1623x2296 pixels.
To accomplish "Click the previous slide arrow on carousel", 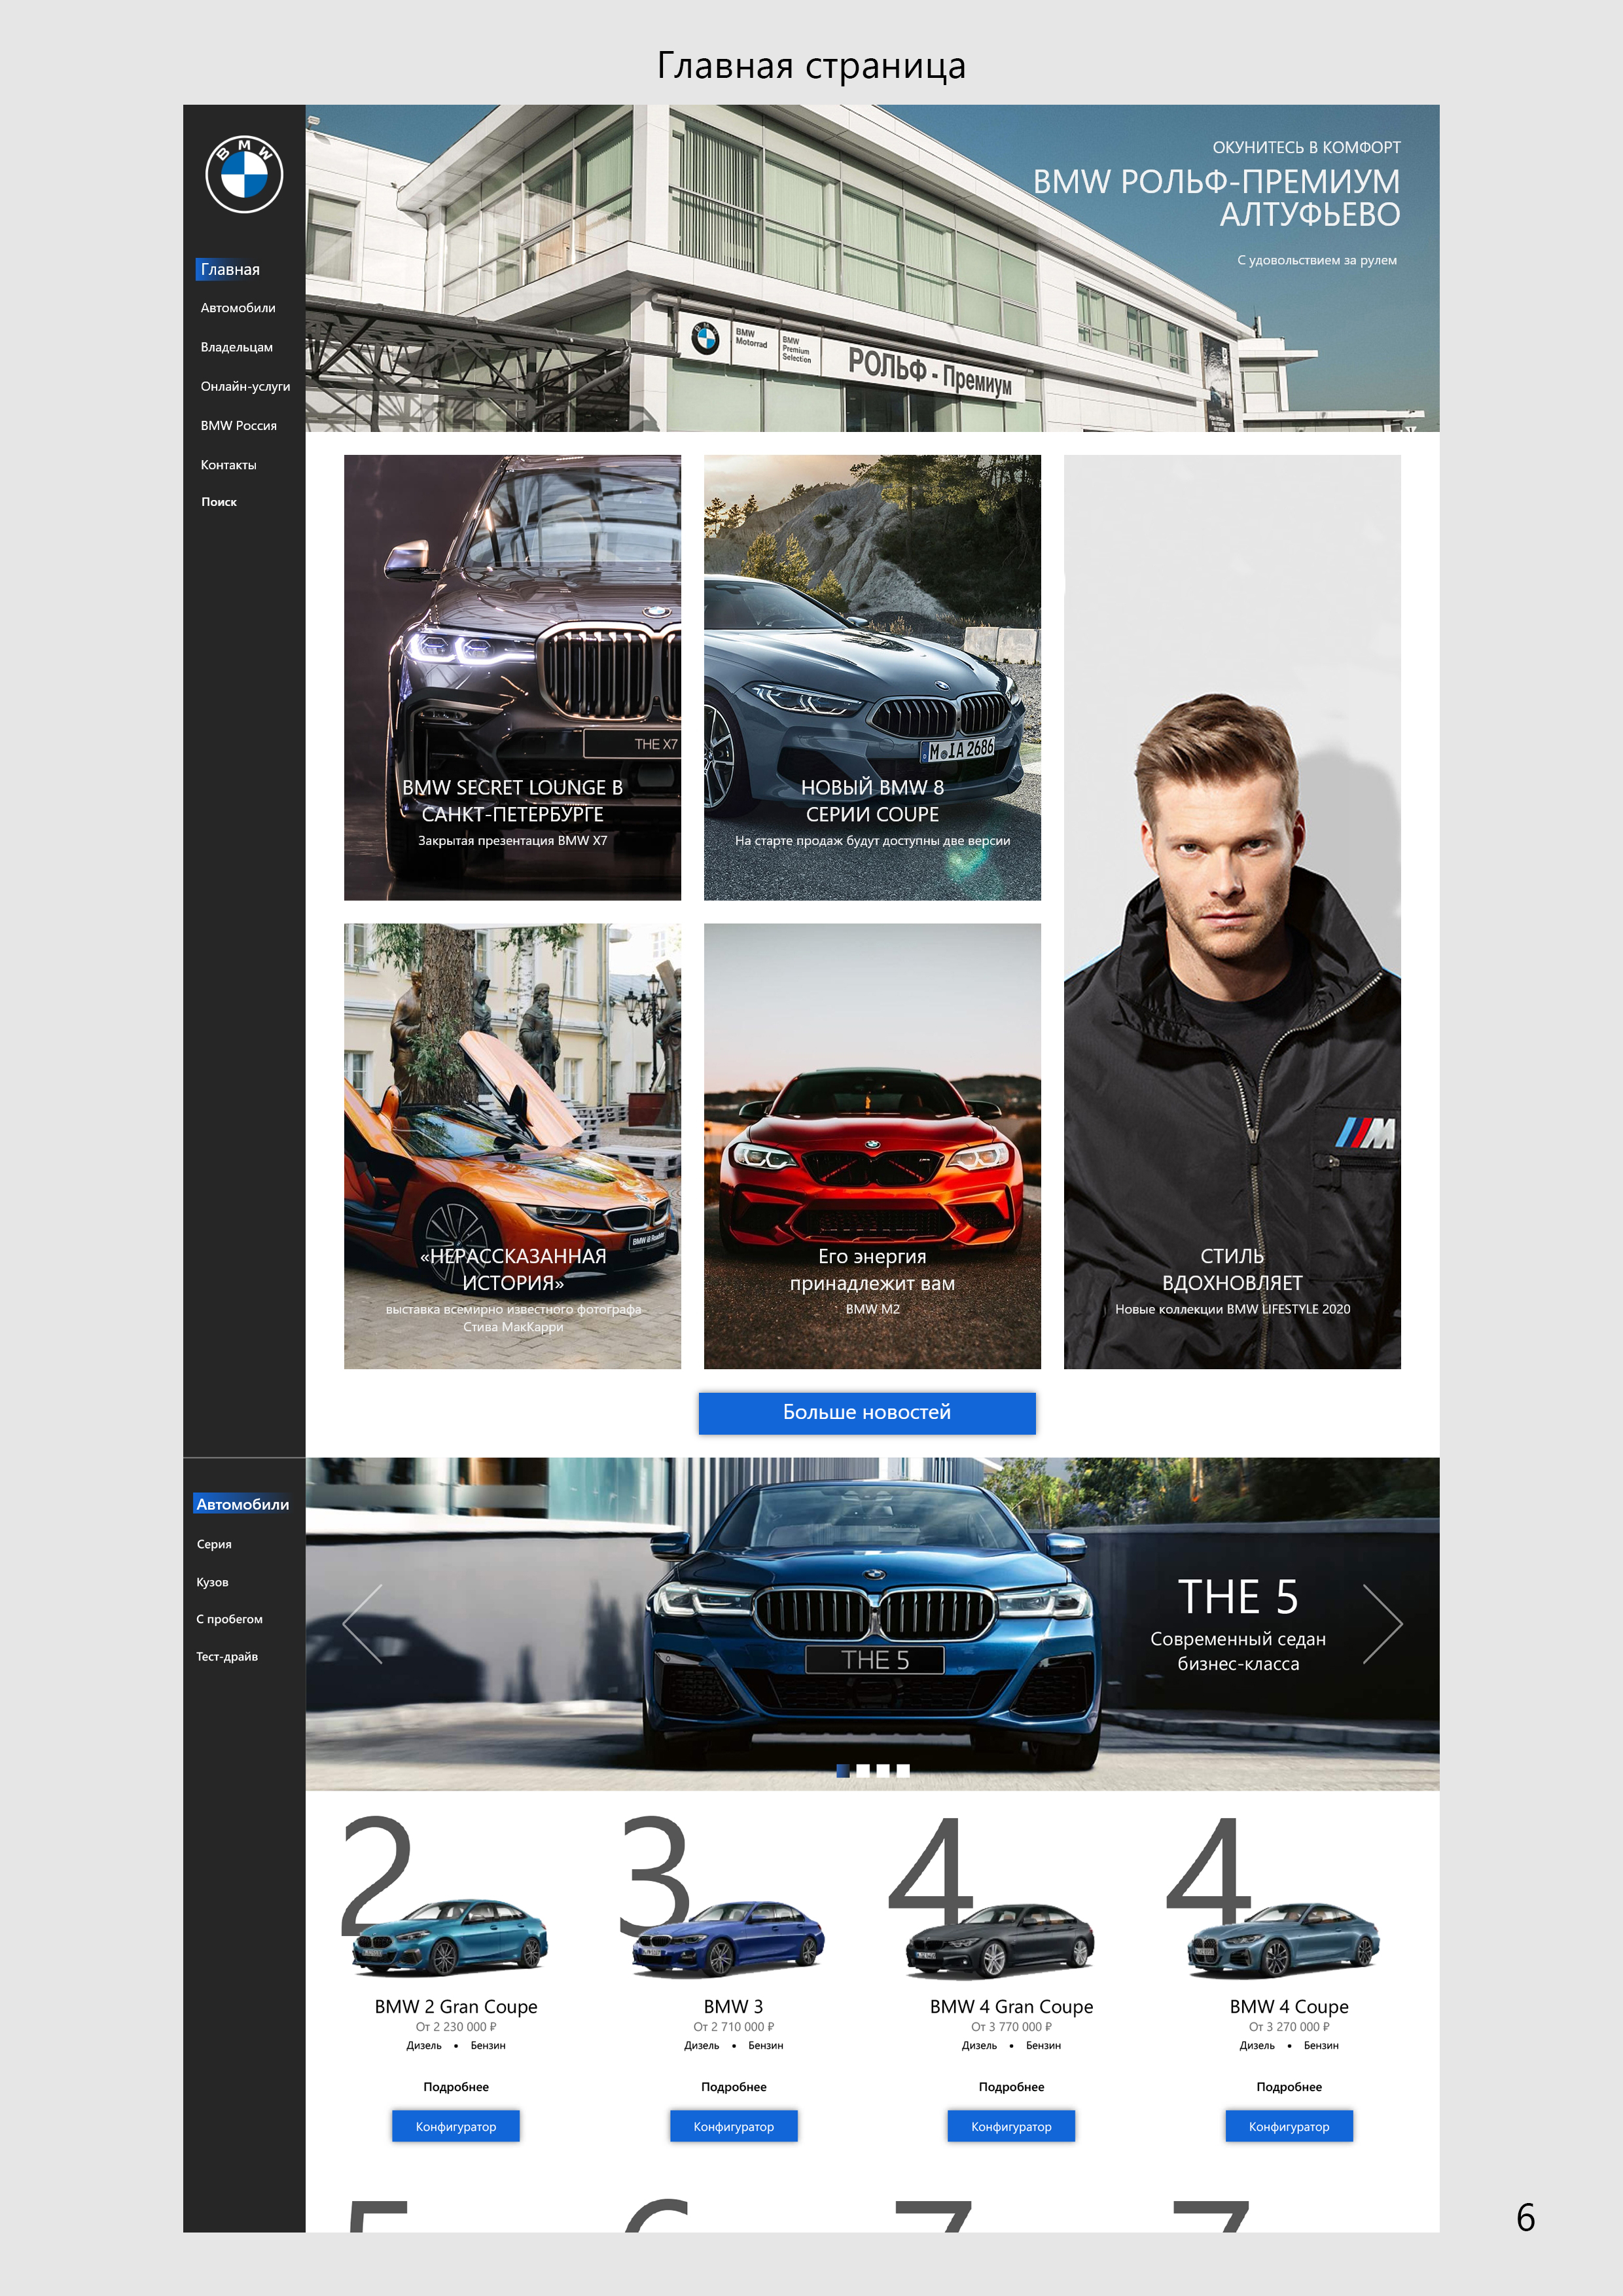I will (x=363, y=1624).
